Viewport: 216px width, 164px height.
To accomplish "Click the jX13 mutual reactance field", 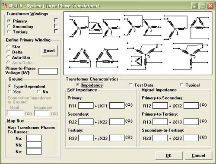I will point(191,122).
